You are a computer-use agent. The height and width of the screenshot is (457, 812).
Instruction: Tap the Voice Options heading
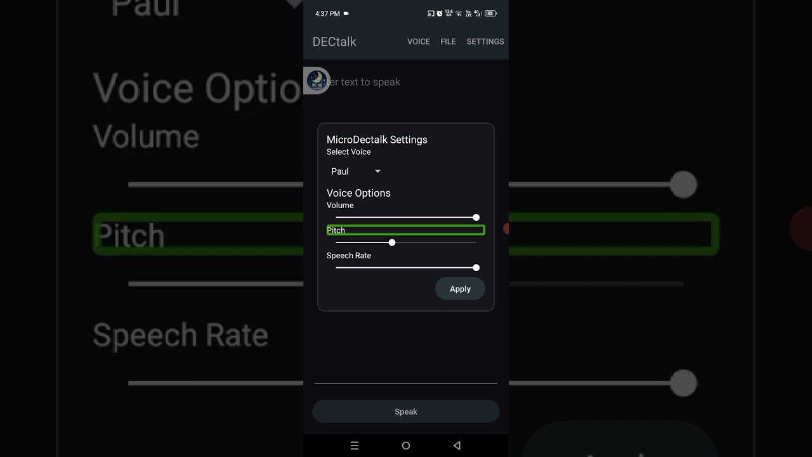pyautogui.click(x=358, y=193)
